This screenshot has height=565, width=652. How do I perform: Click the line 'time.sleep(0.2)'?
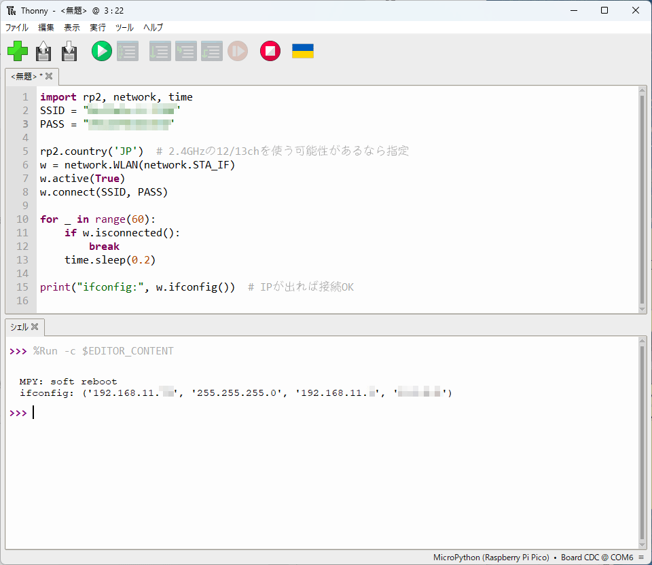110,260
